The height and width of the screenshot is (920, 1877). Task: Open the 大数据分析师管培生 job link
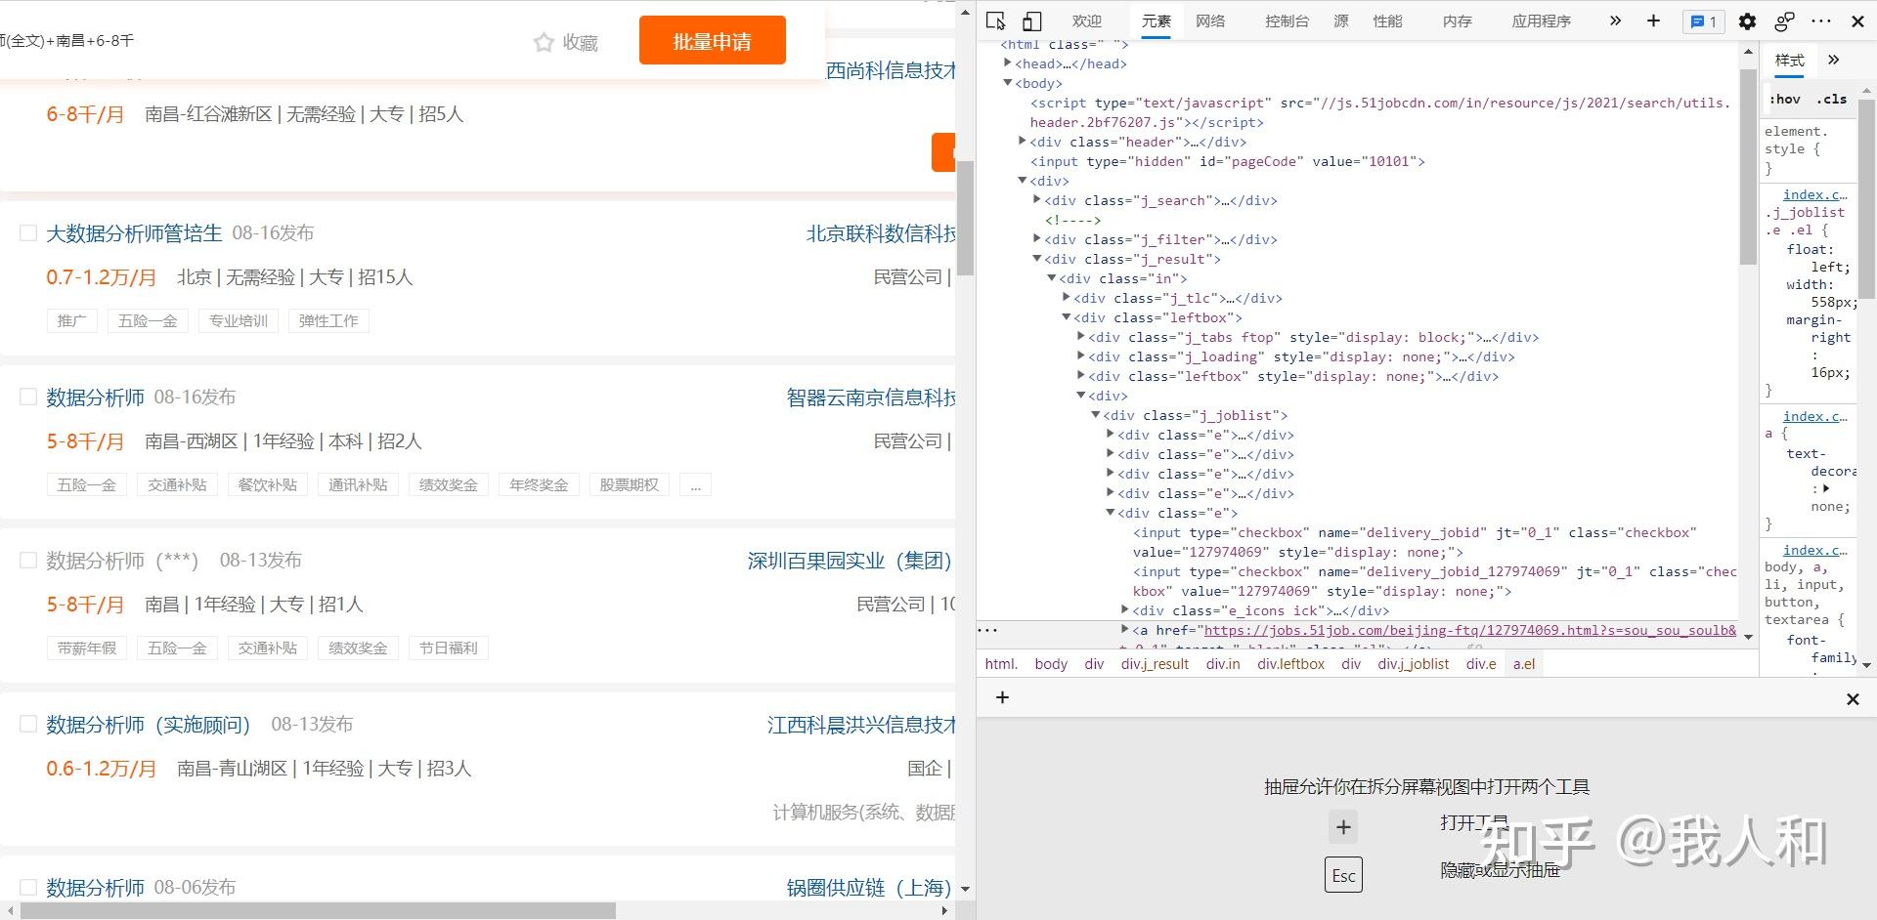click(135, 233)
